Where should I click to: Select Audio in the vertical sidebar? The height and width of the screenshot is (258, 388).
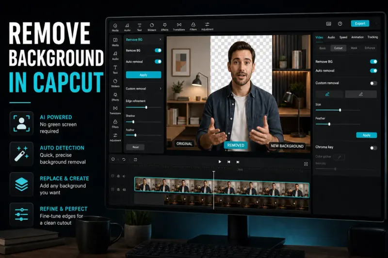tap(115, 56)
